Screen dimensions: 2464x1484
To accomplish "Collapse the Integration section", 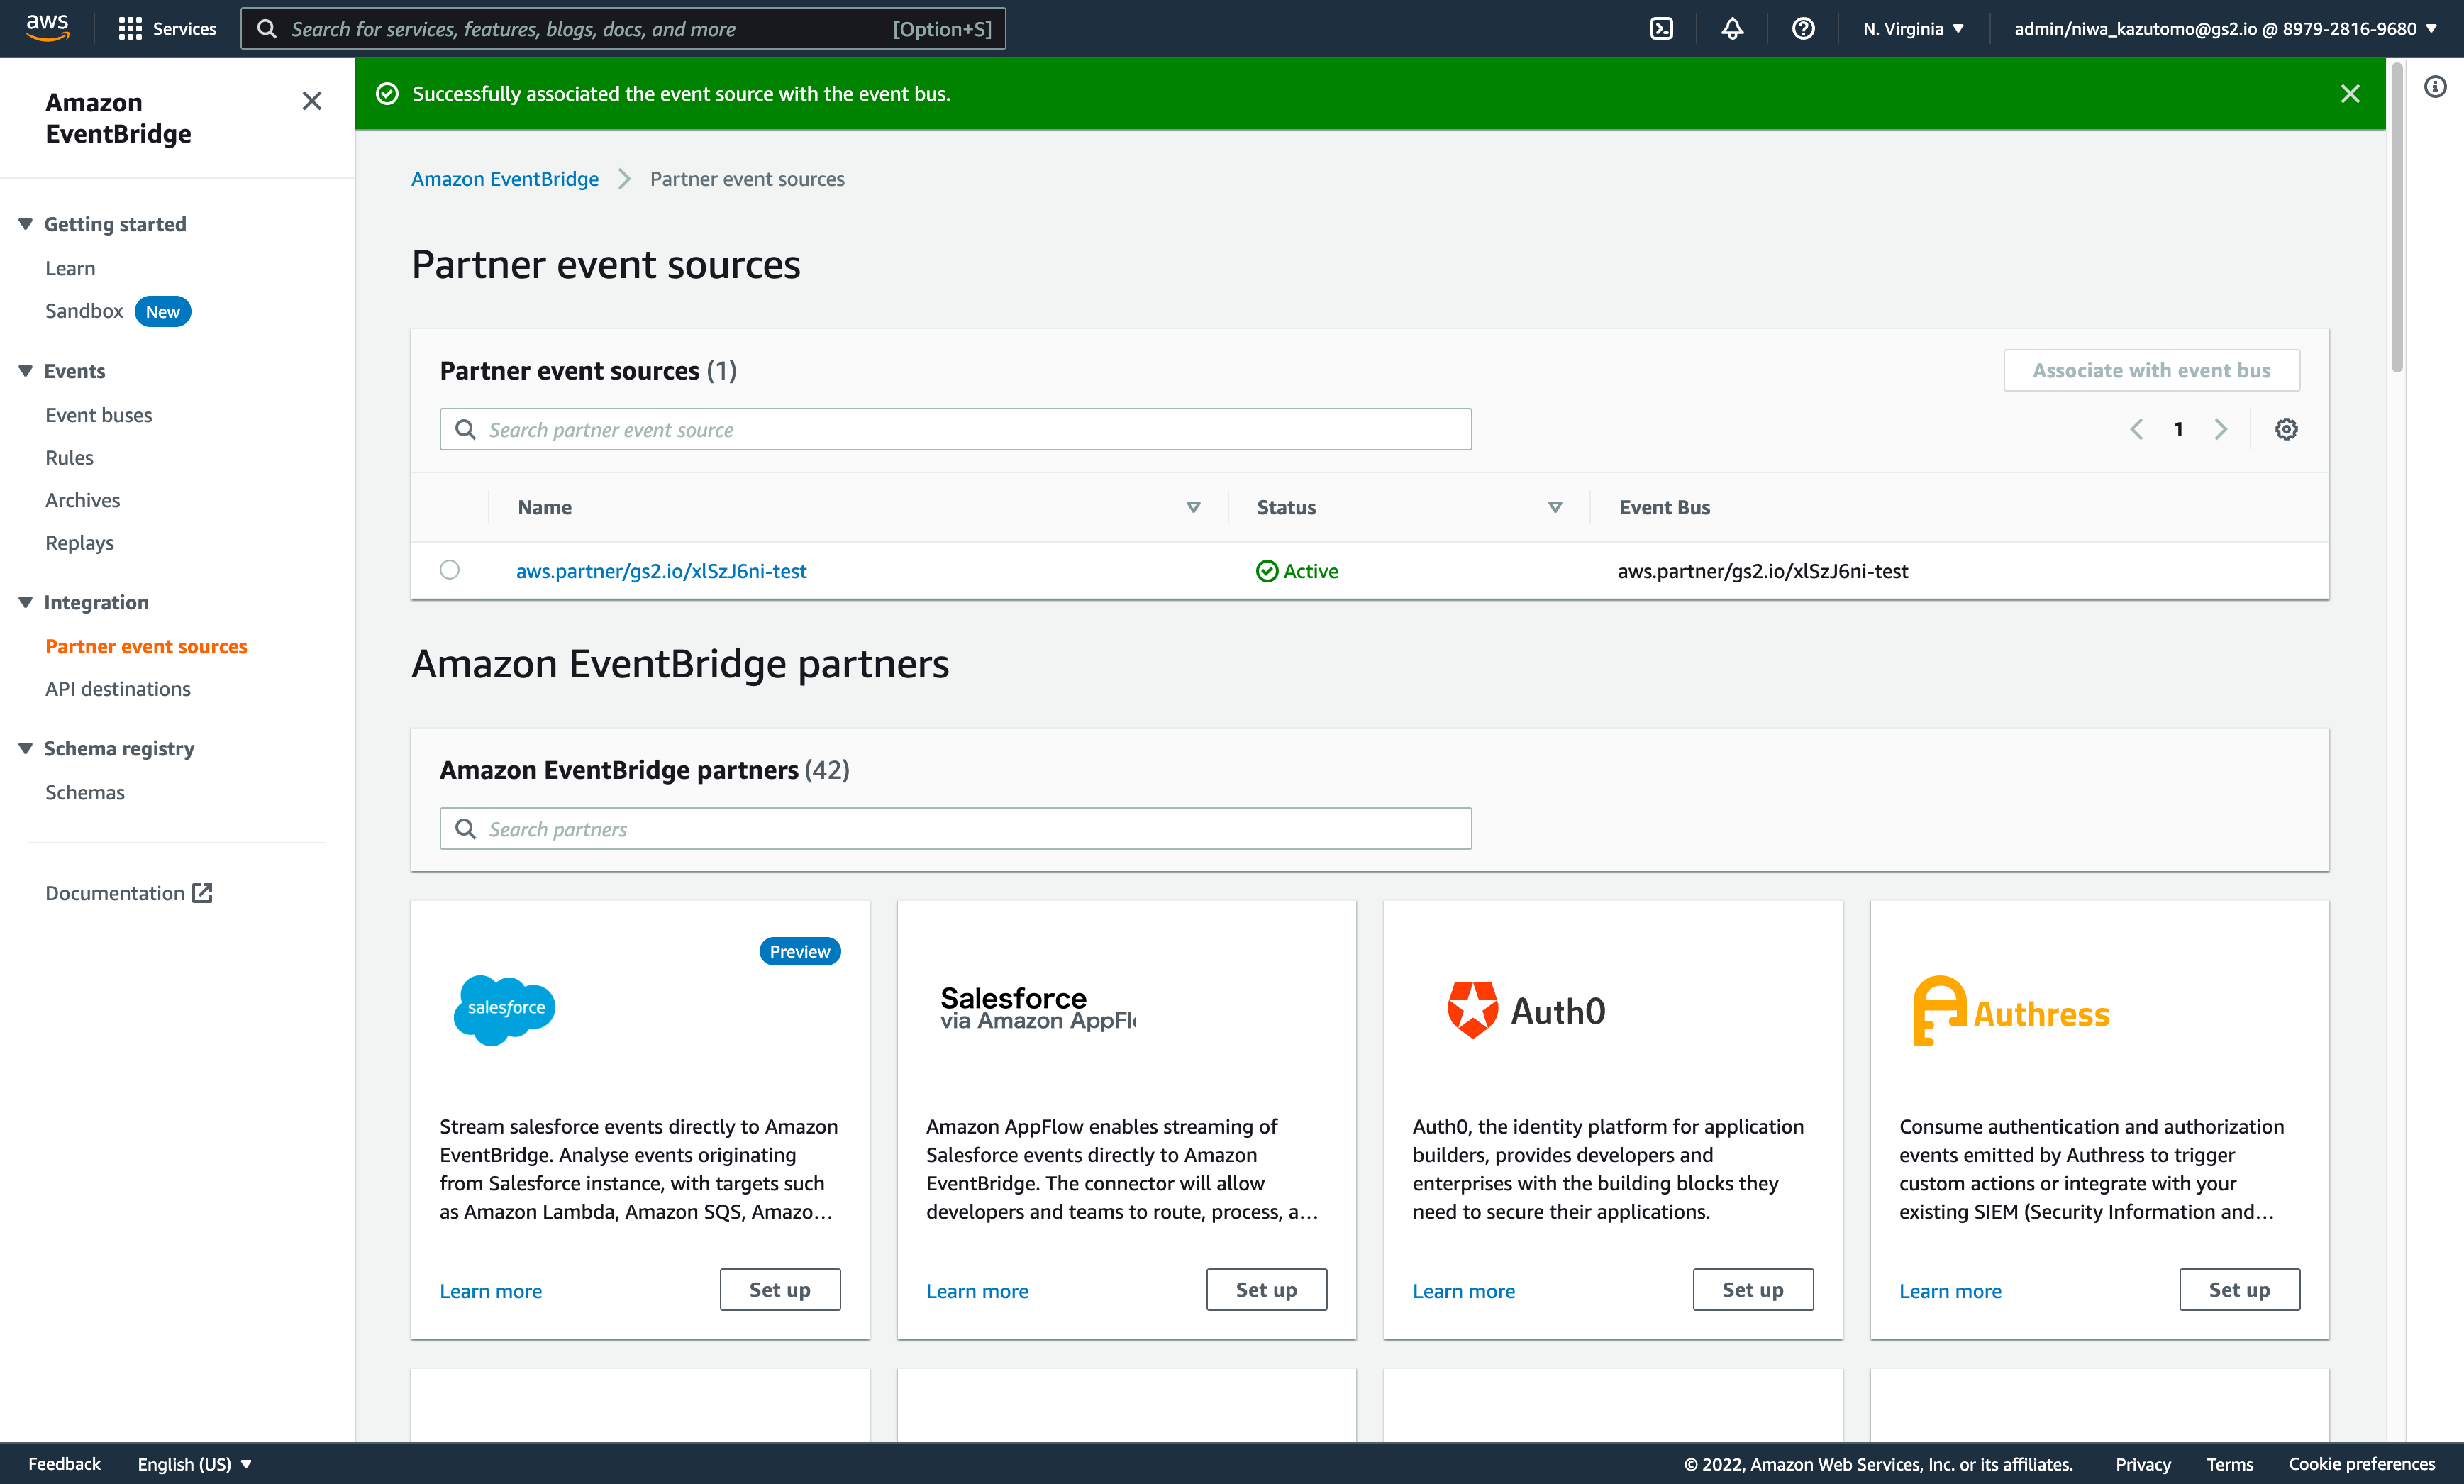I will point(26,602).
